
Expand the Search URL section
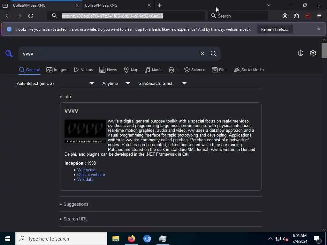74,219
